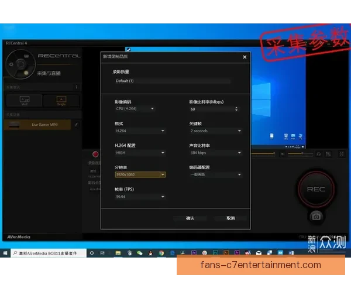This screenshot has height=281, width=351.
Task: Open Adobe After Effects from taskbar
Action: click(x=194, y=253)
